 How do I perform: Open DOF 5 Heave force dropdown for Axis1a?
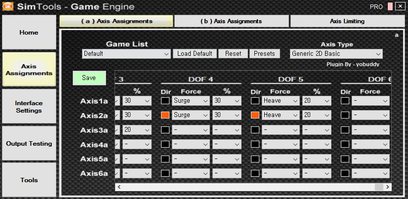click(x=280, y=101)
